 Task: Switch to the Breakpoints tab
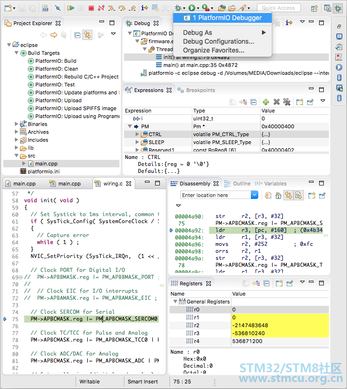(x=200, y=90)
